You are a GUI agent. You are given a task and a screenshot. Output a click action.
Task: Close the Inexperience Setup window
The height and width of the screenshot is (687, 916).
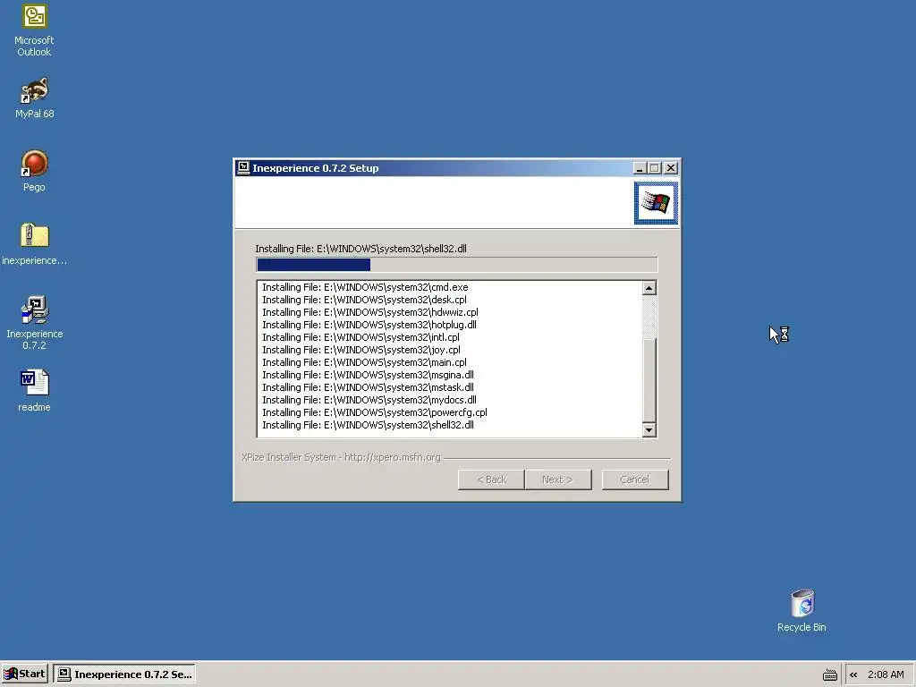(671, 168)
